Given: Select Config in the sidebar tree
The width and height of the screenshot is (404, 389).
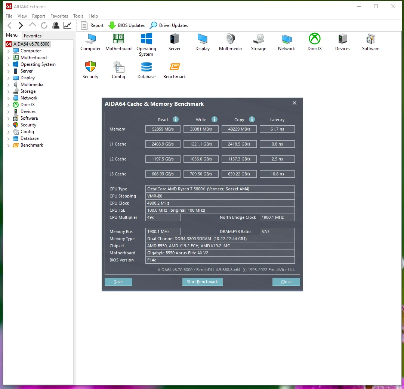Looking at the screenshot, I should (27, 131).
